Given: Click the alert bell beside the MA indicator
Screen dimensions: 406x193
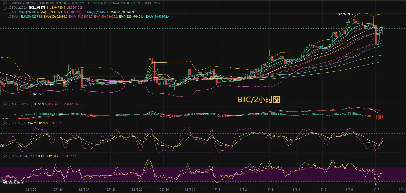Looking at the screenshot, I should [x=10, y=12].
